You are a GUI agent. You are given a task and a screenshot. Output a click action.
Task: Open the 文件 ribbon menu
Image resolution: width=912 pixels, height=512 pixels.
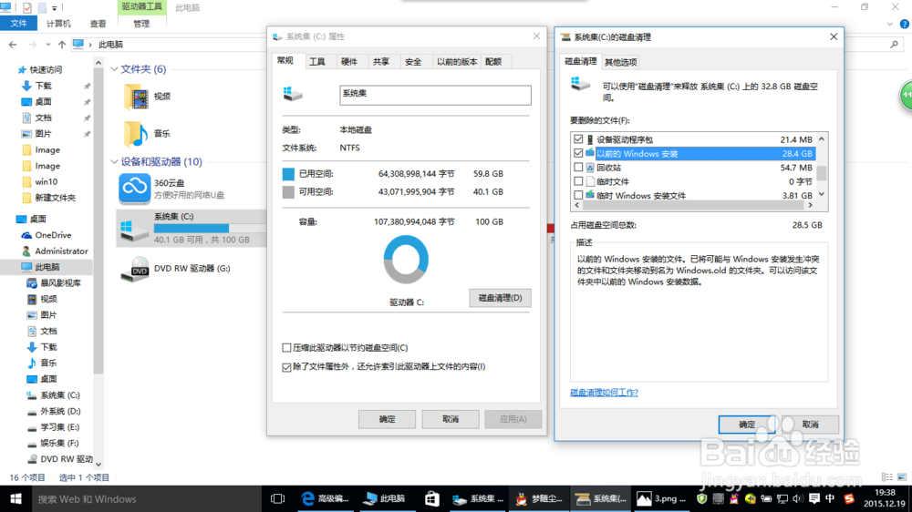pos(18,24)
